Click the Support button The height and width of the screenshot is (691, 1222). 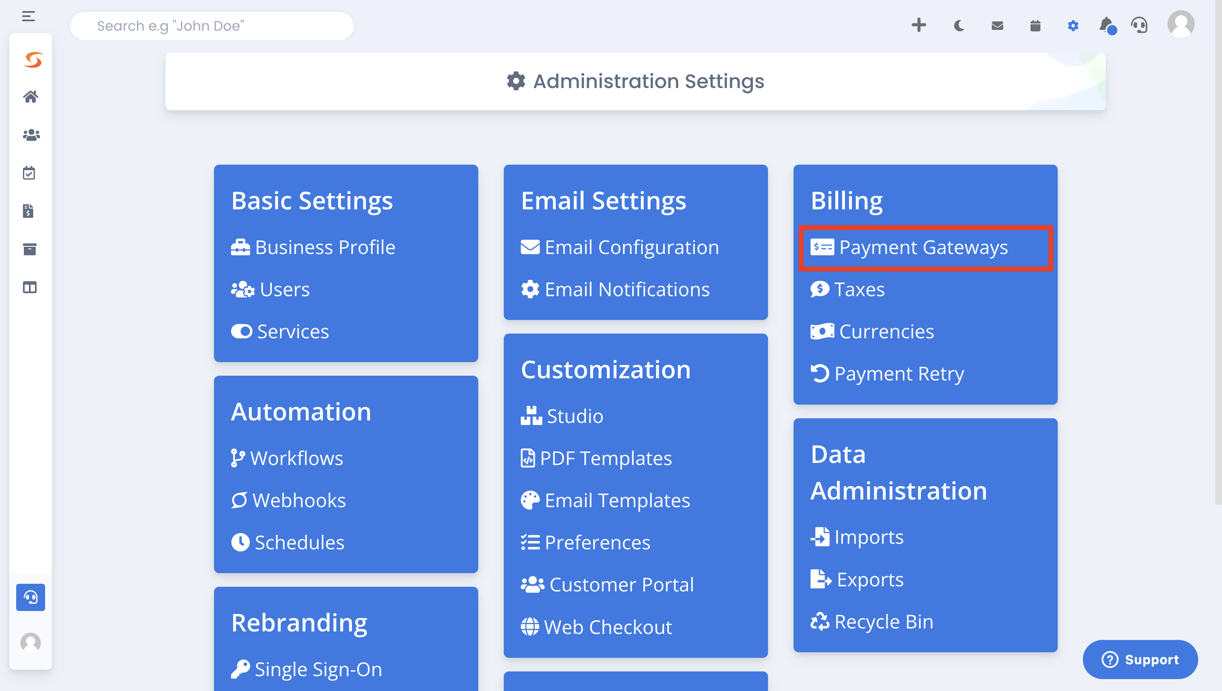[1140, 659]
